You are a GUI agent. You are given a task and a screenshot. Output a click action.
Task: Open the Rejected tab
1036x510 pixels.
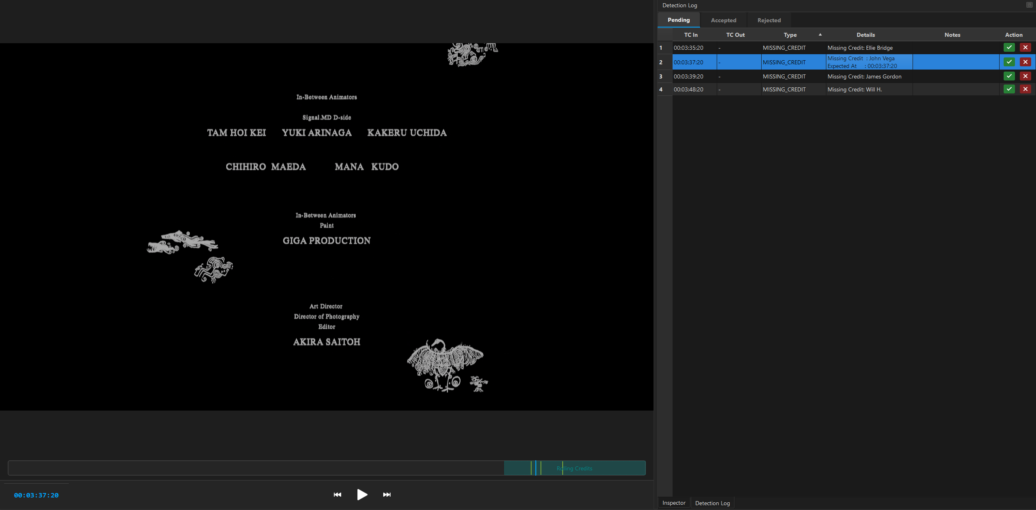point(769,20)
